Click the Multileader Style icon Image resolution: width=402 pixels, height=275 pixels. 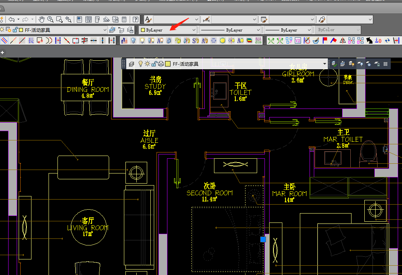(322, 19)
